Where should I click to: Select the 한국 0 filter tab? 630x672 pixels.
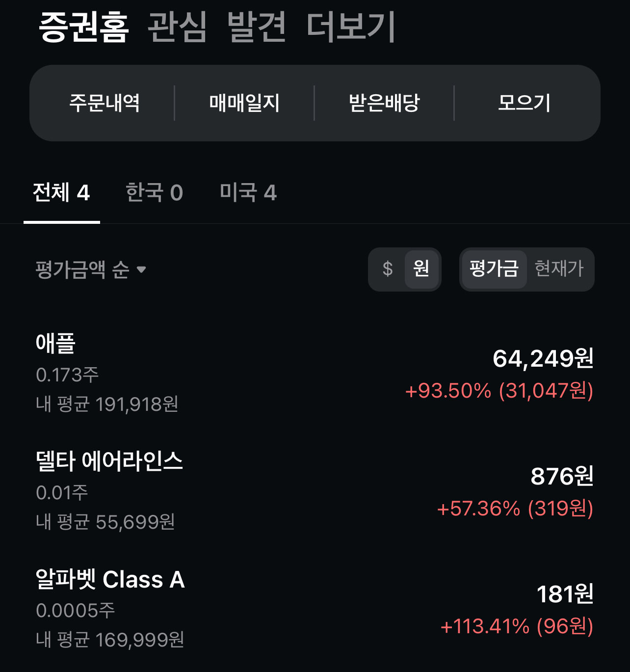(x=154, y=192)
